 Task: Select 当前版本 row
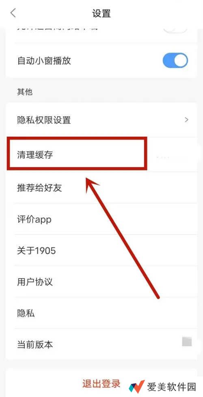click(x=101, y=345)
